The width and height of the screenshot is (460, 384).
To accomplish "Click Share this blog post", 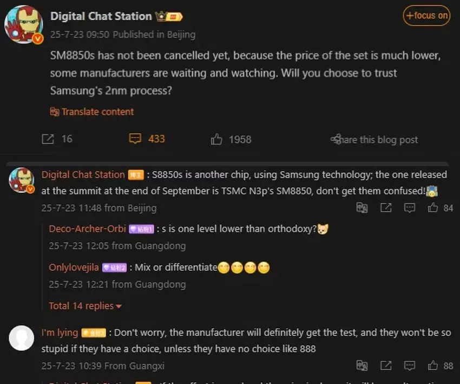I will pos(374,139).
